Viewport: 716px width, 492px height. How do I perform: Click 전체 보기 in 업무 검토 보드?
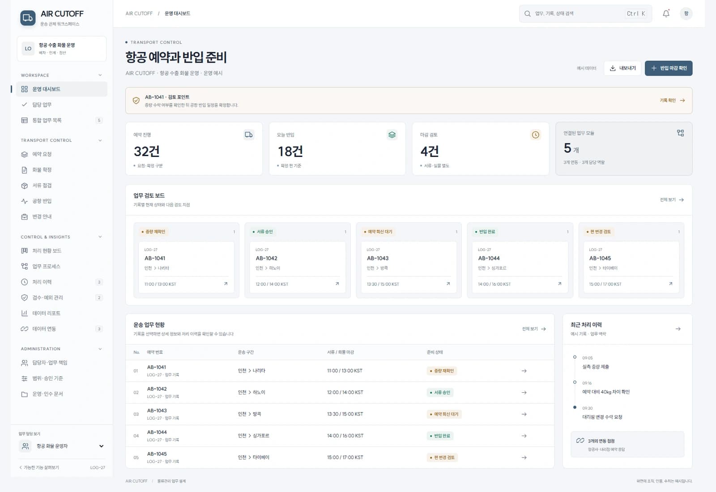(x=672, y=200)
